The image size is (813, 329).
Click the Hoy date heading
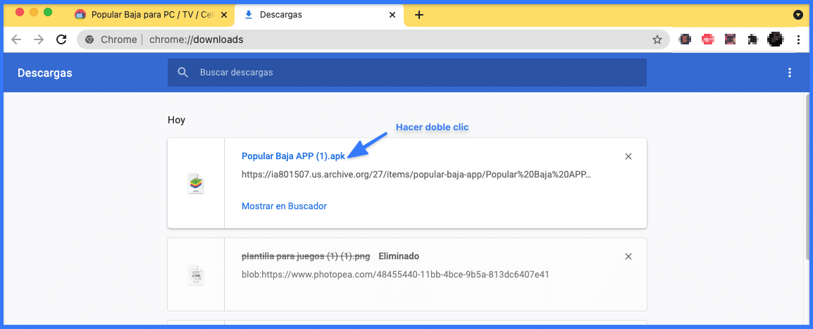pyautogui.click(x=176, y=120)
